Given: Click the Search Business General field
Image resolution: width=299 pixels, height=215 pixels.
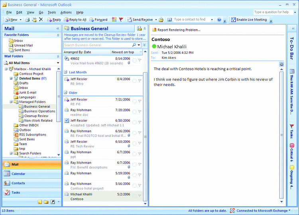Looking at the screenshot, I should 100,45.
